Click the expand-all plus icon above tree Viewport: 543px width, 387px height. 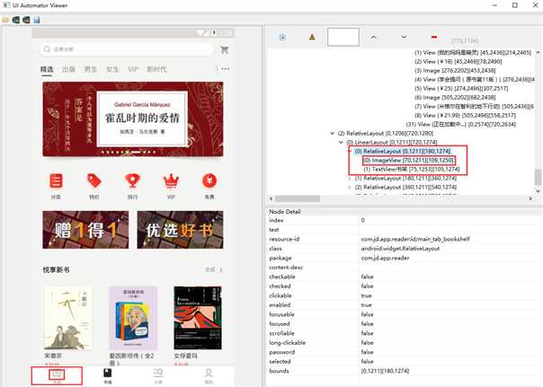[x=282, y=38]
